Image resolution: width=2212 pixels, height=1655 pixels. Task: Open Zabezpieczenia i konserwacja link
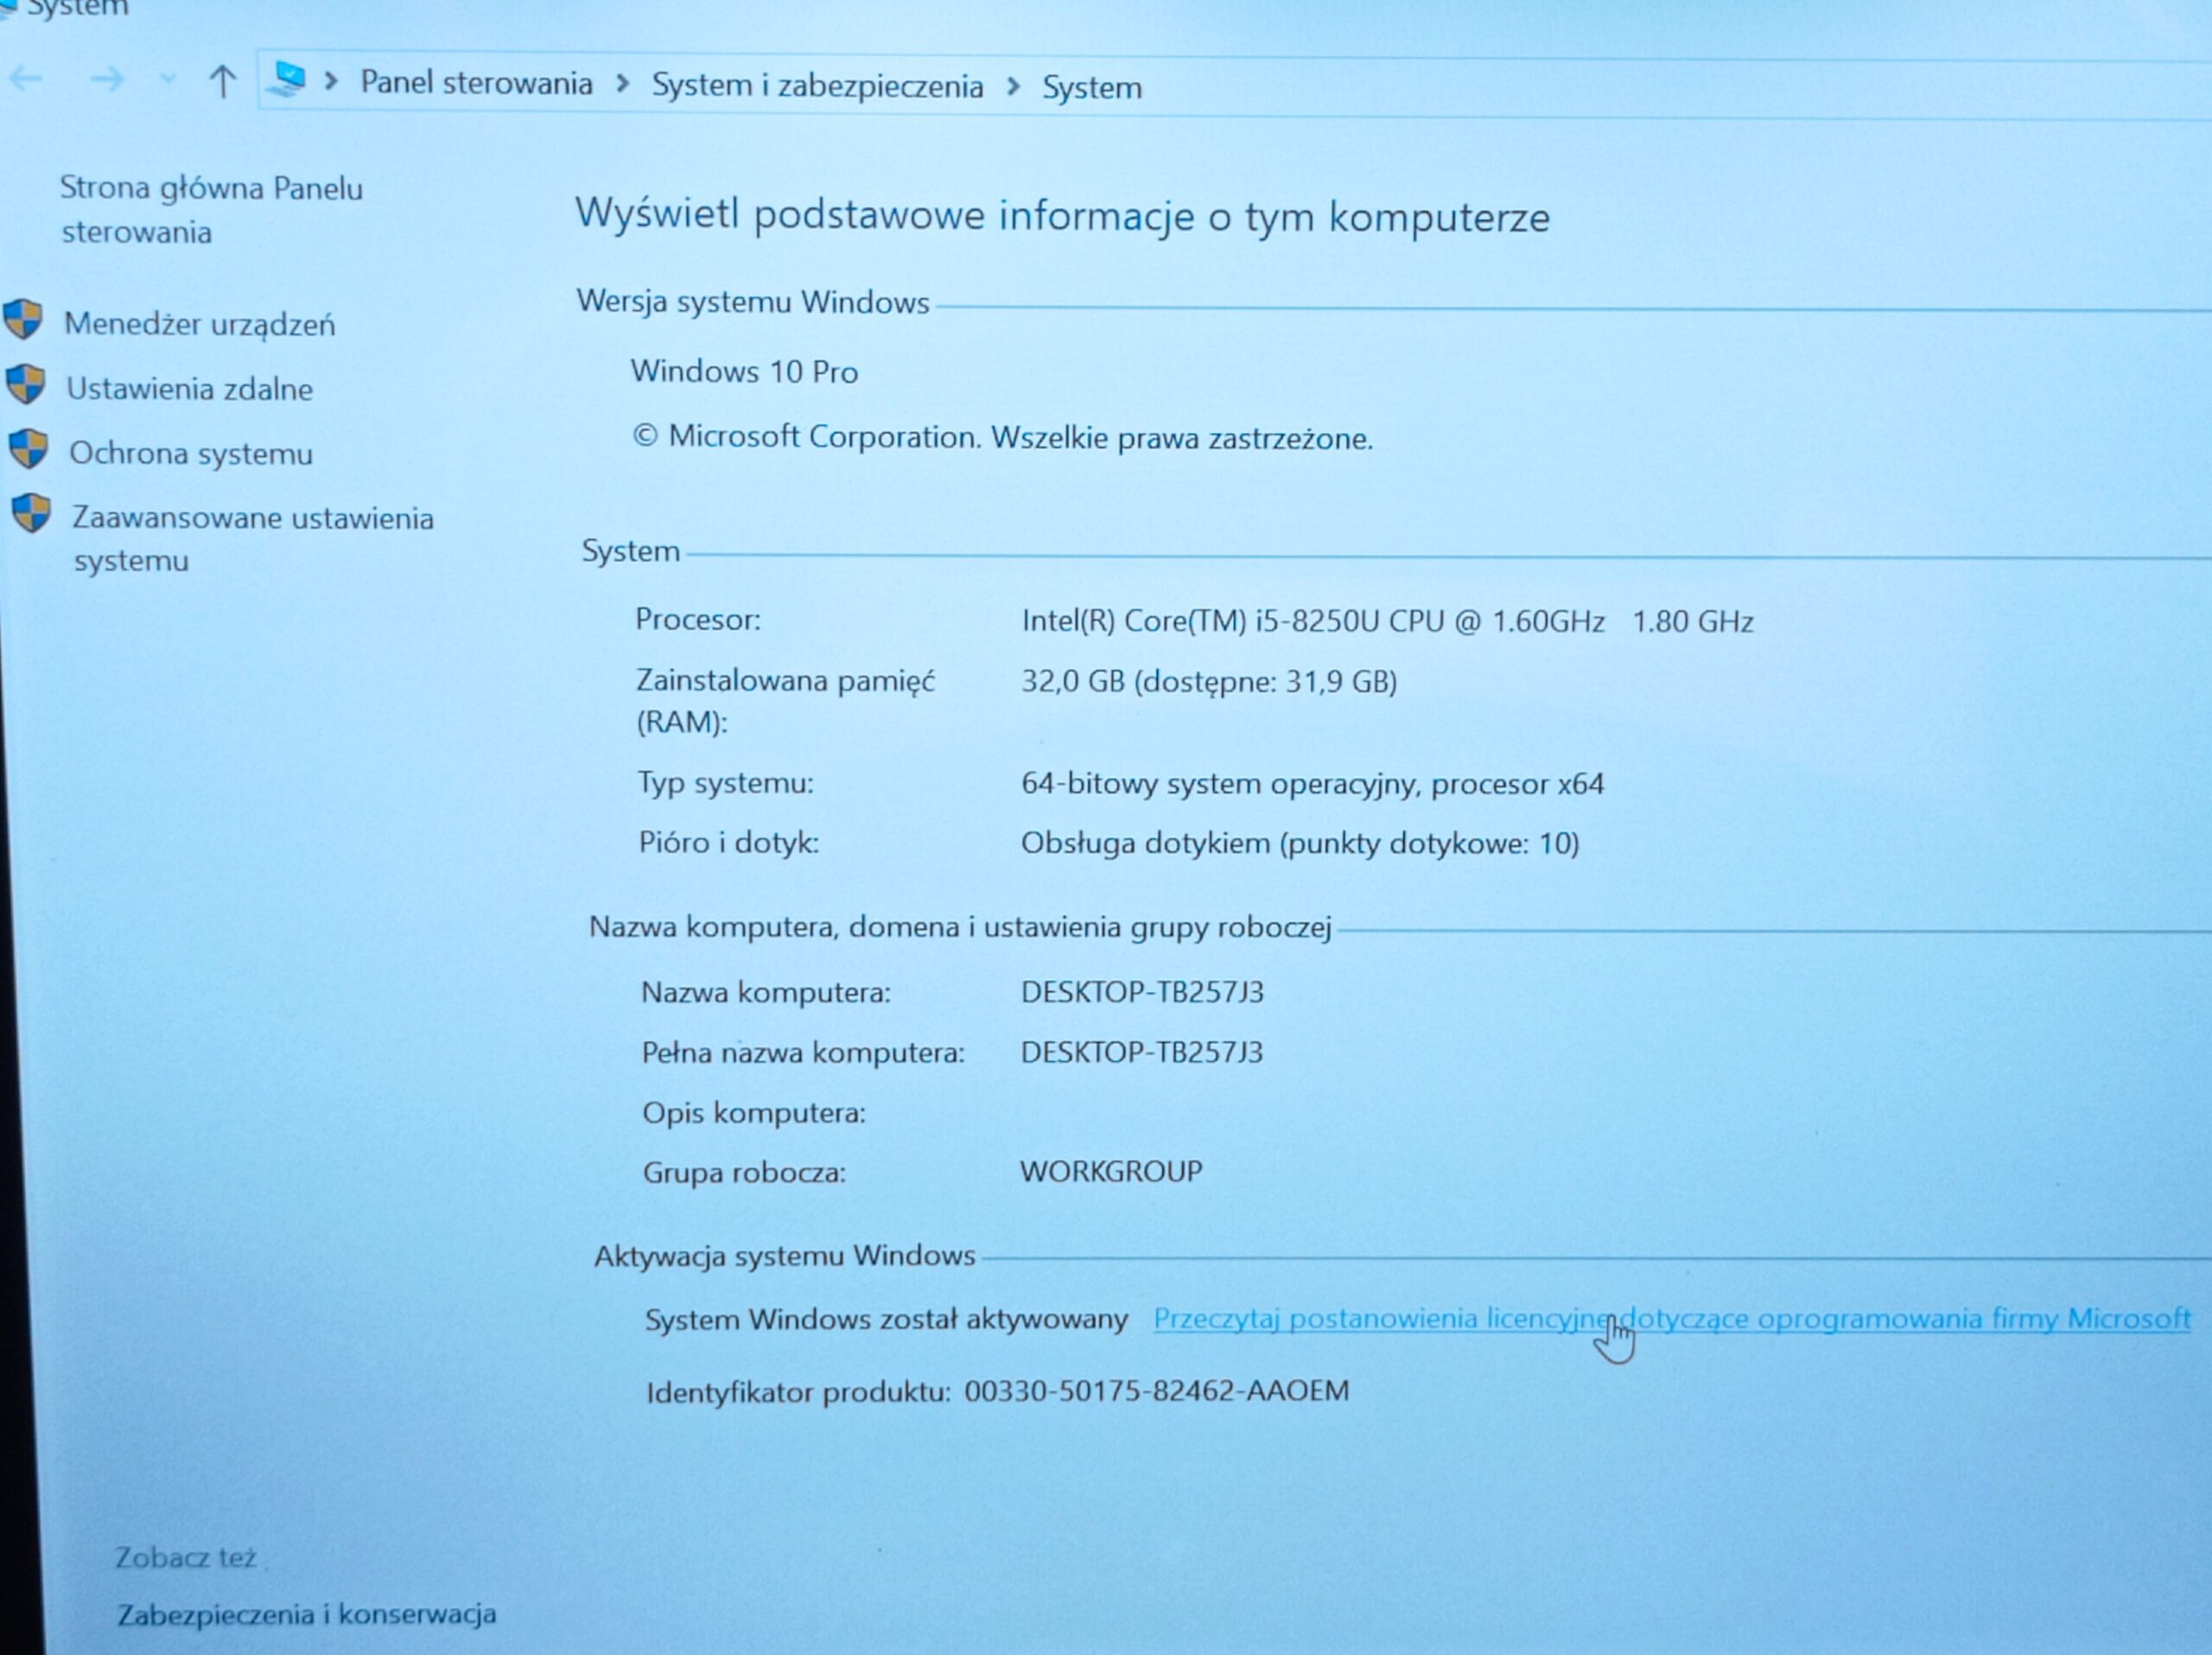[x=306, y=1613]
